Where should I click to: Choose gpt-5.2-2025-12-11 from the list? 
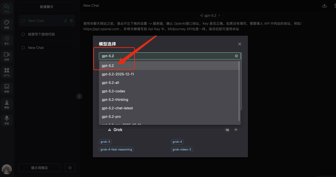pos(169,74)
